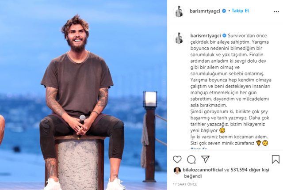283x190 pixels.
Task: Open bilalozcannofficial profile from likes
Action: (x=203, y=170)
